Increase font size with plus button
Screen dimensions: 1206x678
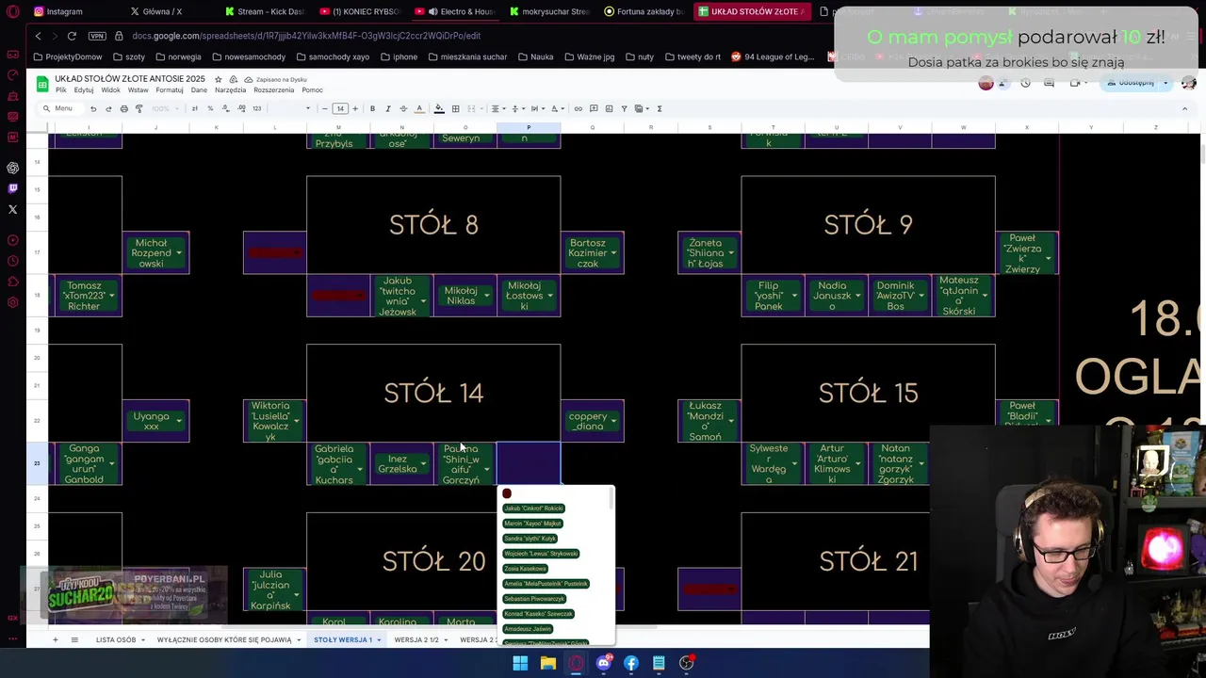(355, 108)
